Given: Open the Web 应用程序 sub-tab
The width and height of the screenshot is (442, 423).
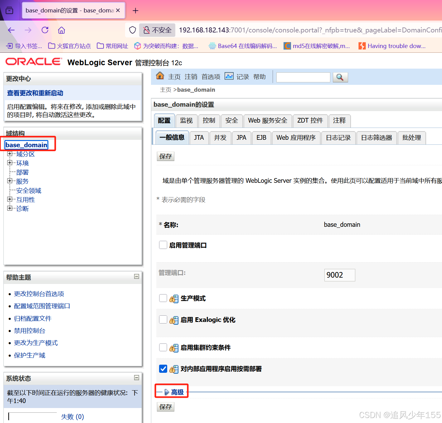Looking at the screenshot, I should [296, 138].
